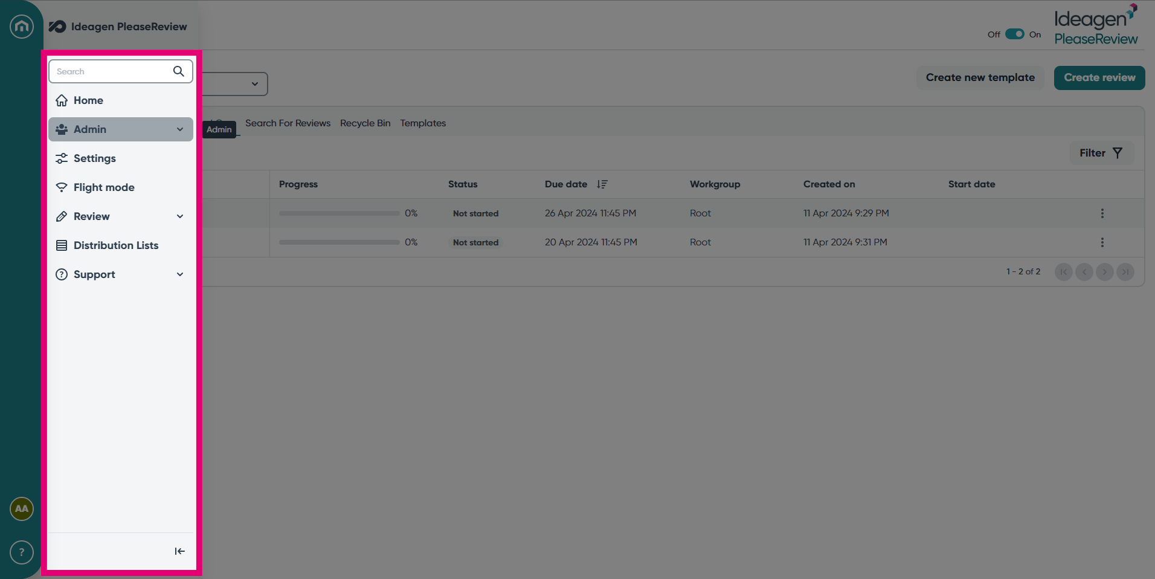Click the 20 Apr 2024 11:45 PM due date
1155x579 pixels.
591,242
